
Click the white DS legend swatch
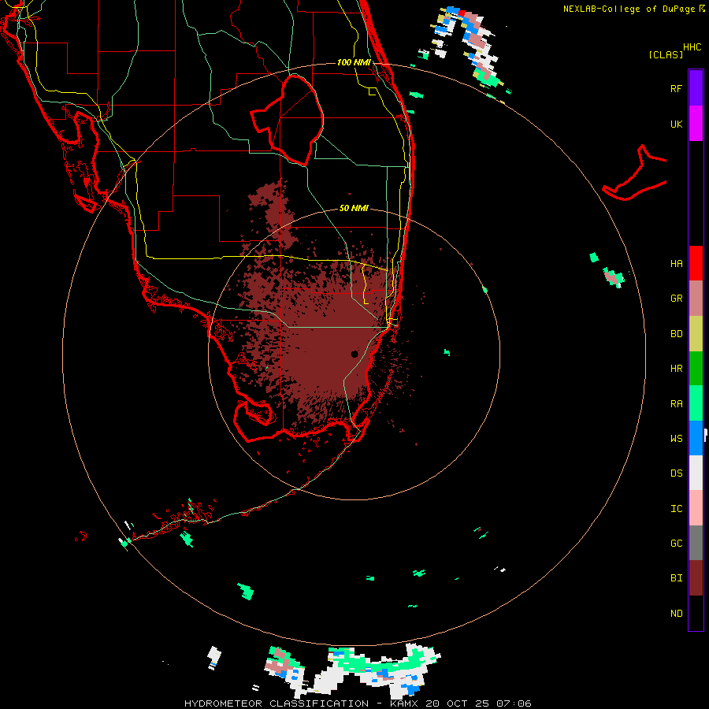tap(696, 473)
